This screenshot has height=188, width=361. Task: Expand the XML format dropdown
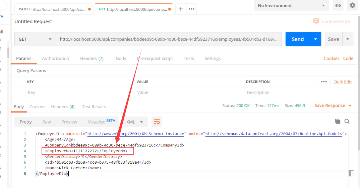pyautogui.click(x=135, y=122)
